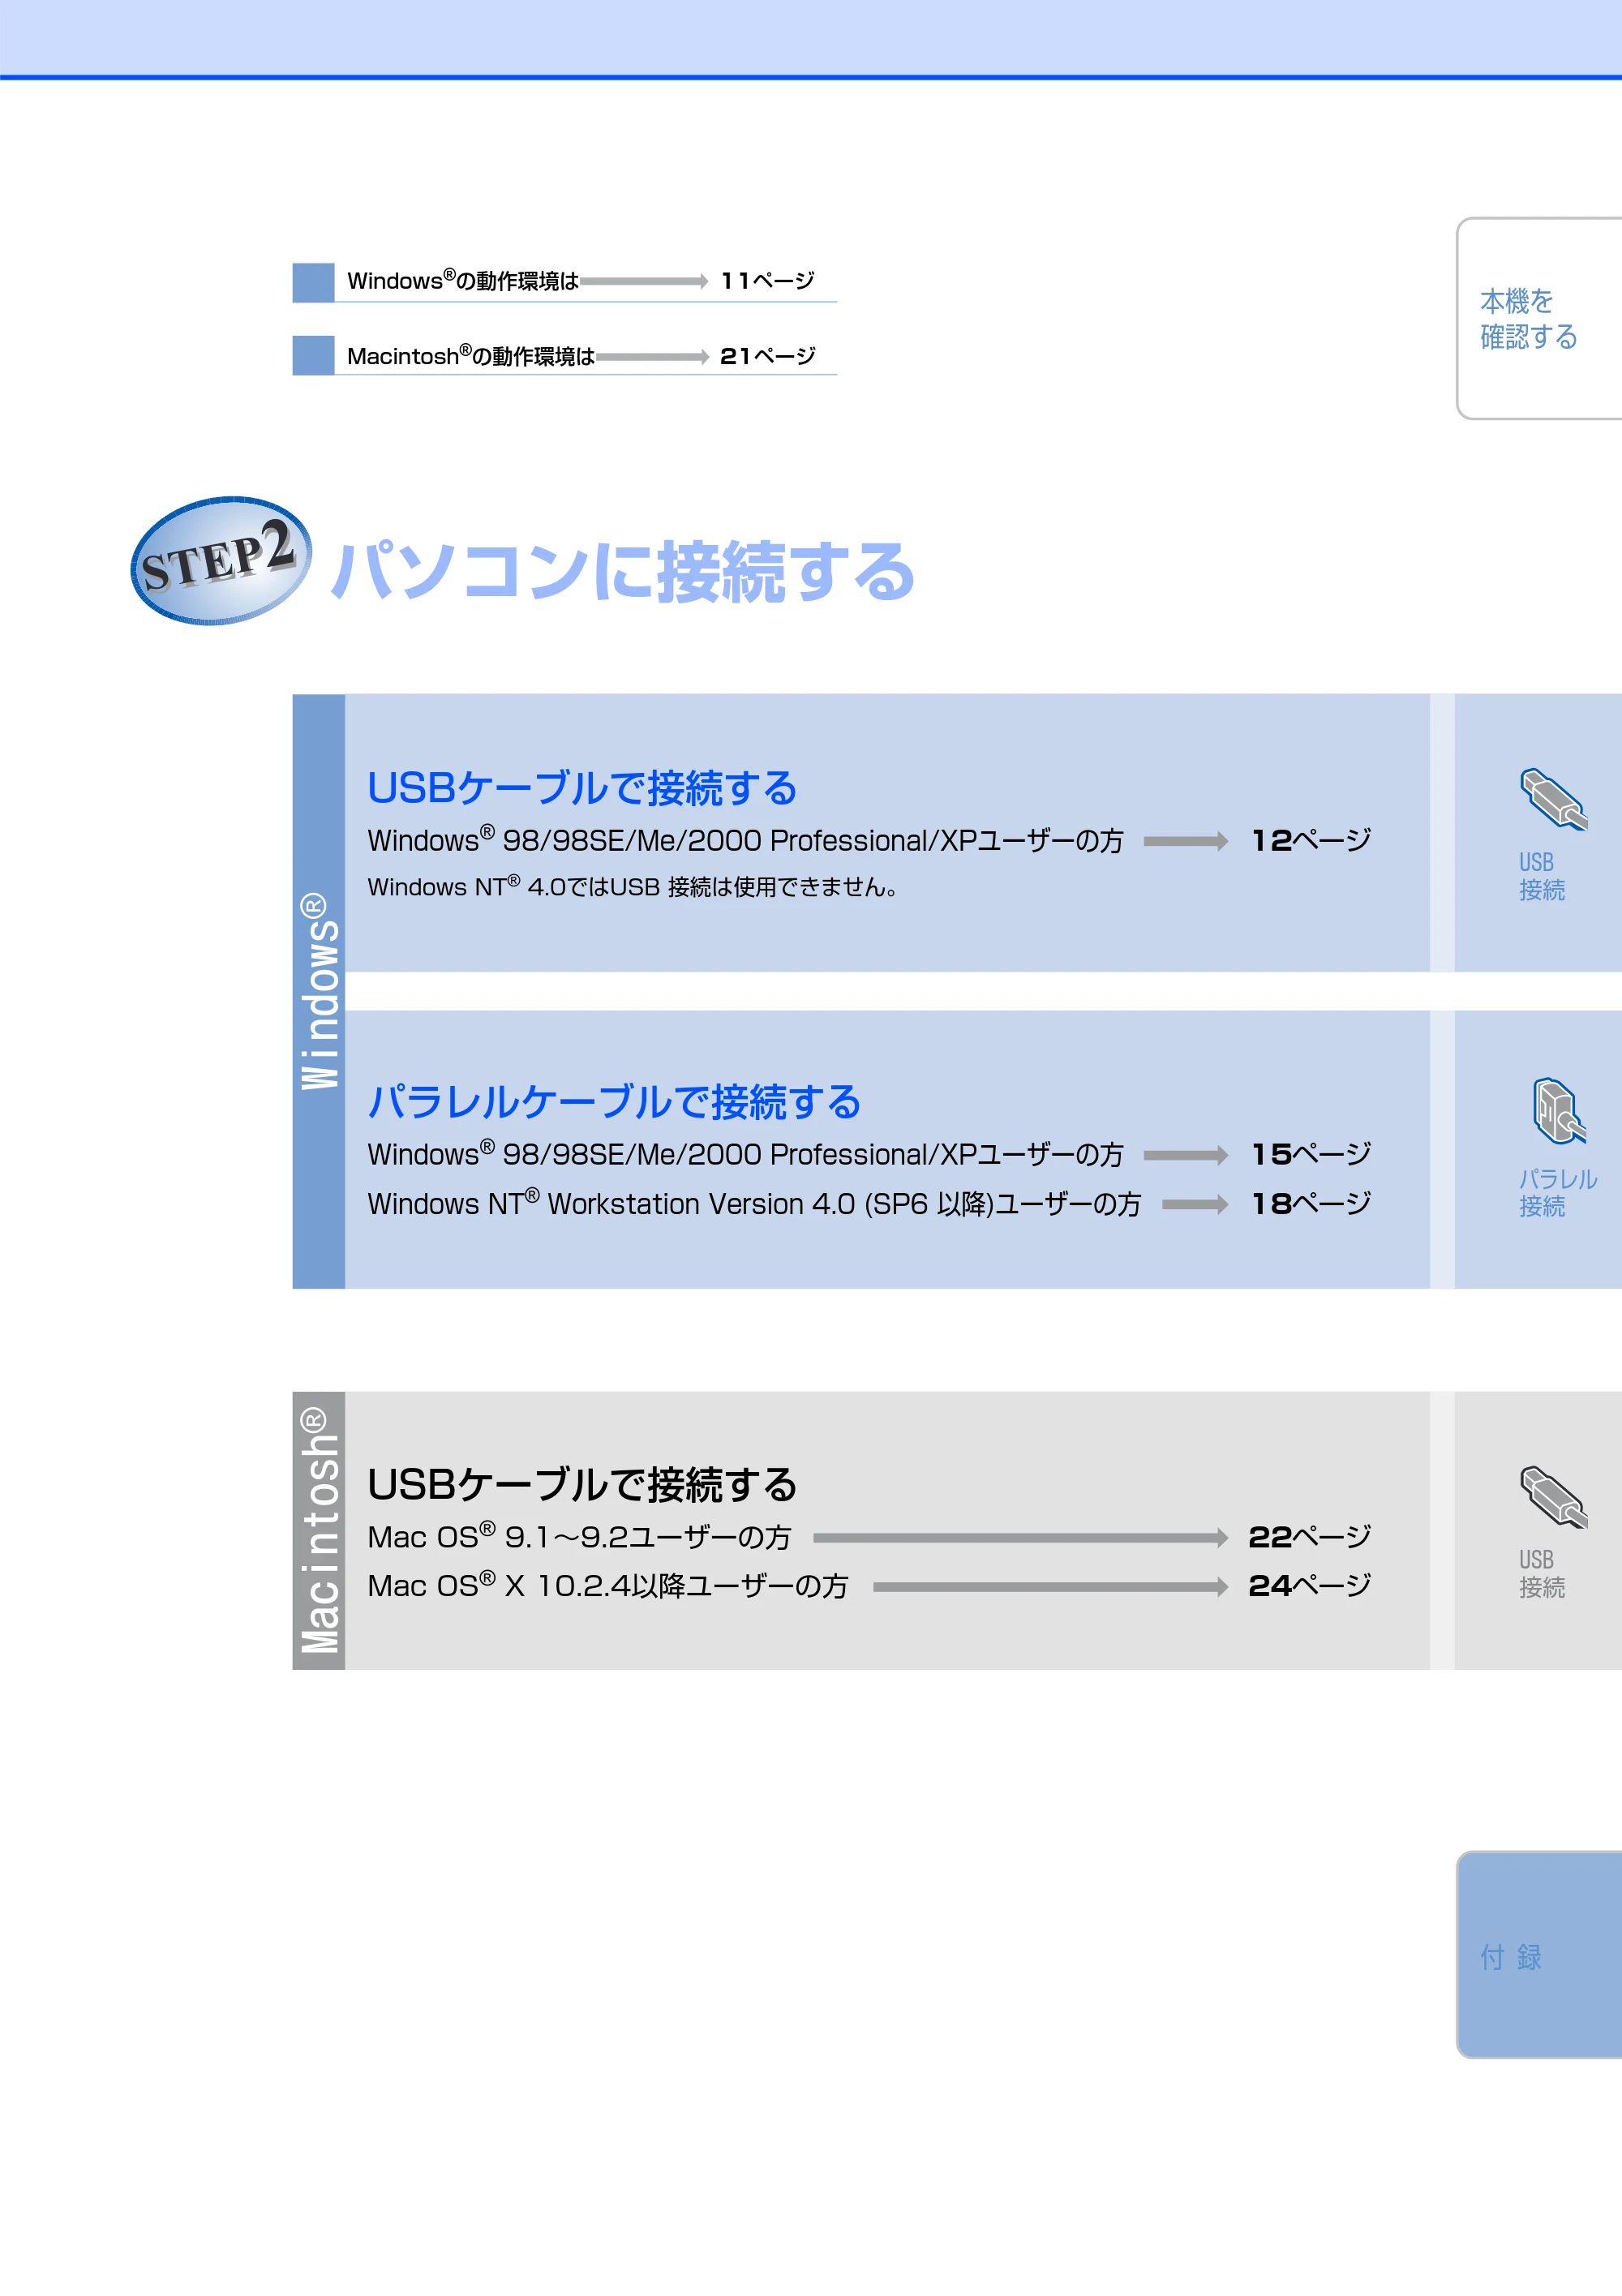Go to 22ページ for Mac OS 9.1~9.2
The width and height of the screenshot is (1622, 2296).
(1310, 1536)
